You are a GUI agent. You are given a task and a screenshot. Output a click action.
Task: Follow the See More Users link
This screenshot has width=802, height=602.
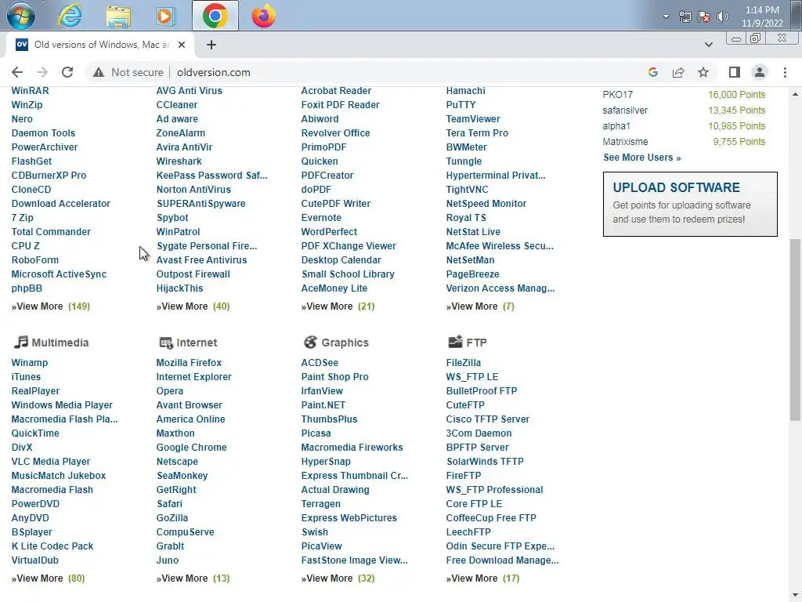click(x=642, y=157)
